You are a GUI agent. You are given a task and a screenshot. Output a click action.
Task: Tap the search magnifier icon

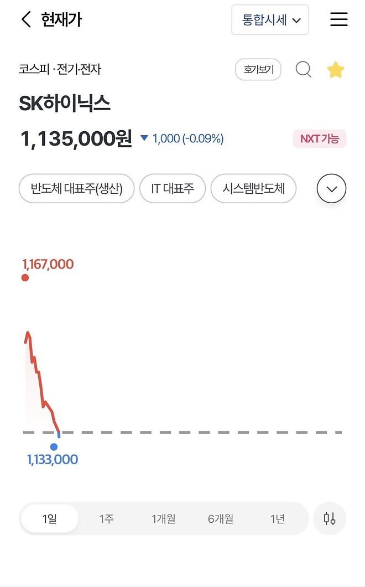[303, 69]
